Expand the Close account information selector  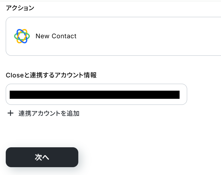[96, 94]
